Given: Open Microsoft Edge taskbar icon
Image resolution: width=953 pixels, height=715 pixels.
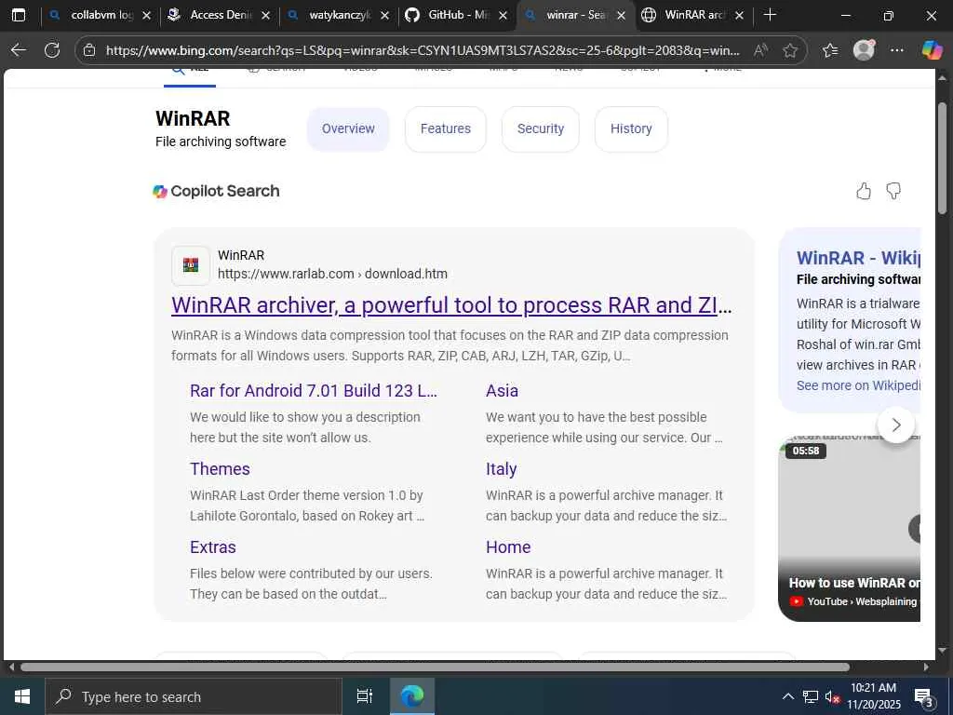Looking at the screenshot, I should point(412,696).
